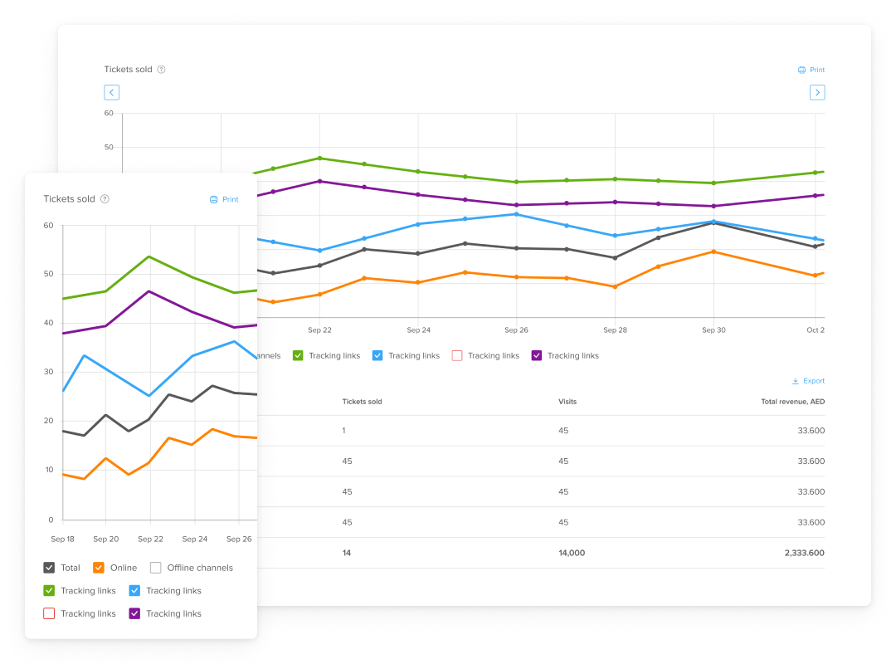Click printer icon in large chart panel
The width and height of the screenshot is (896, 664).
801,70
